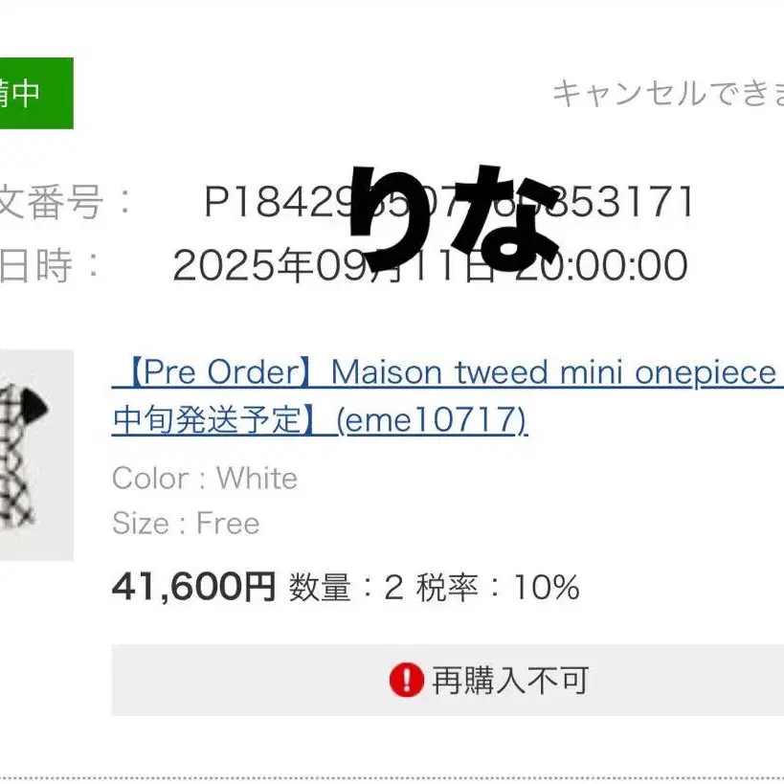
Task: Select the order number starting with P1842
Action: tap(448, 202)
